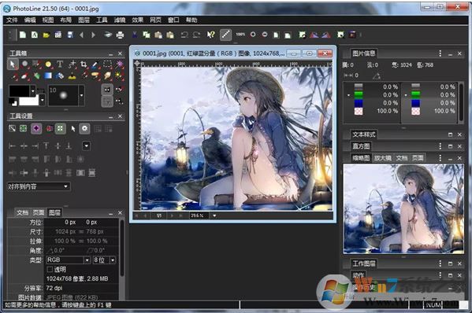472x313 pixels.
Task: Click the Print icon in toolbar
Action: [120, 35]
